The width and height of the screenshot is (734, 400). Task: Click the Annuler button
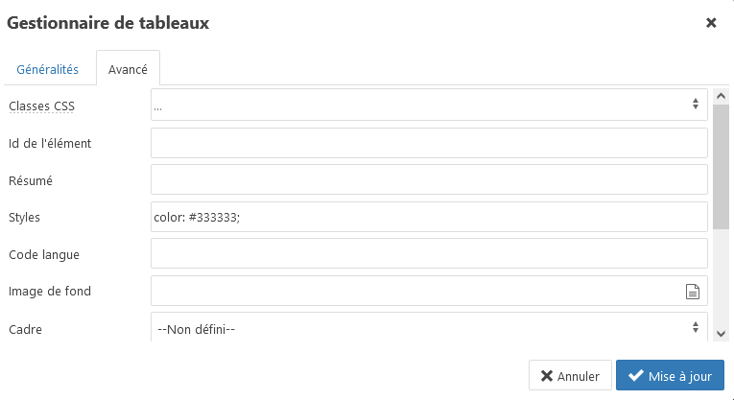tap(570, 376)
